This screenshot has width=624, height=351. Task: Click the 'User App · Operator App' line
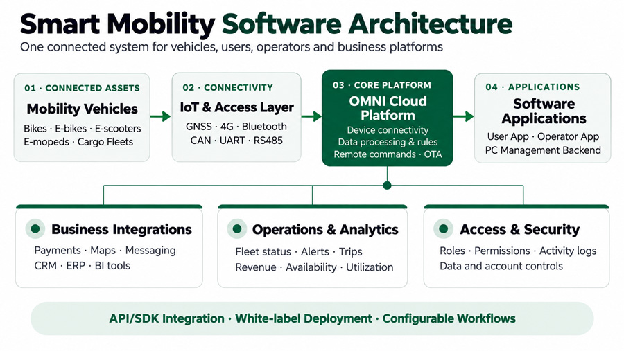tap(543, 137)
